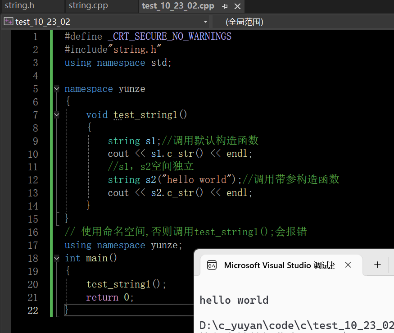Viewport: 394px width, 333px height.
Task: Collapse the namespace yunze block on line 5
Action: click(56, 89)
